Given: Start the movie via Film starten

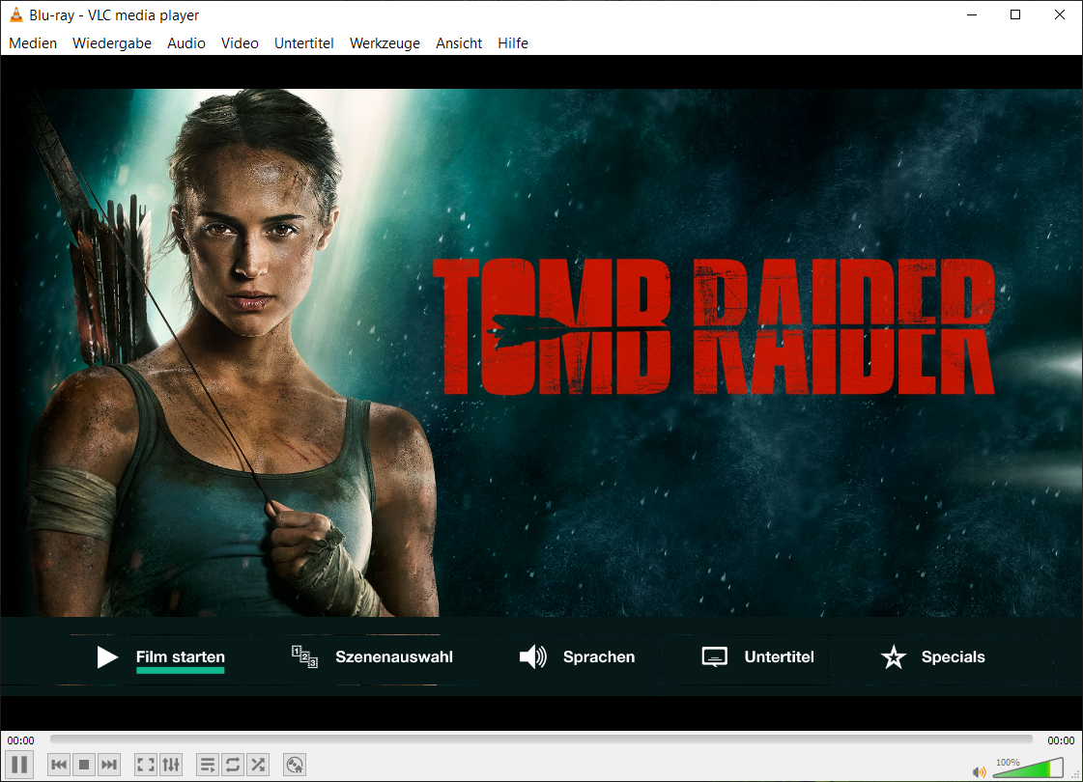Looking at the screenshot, I should click(180, 656).
